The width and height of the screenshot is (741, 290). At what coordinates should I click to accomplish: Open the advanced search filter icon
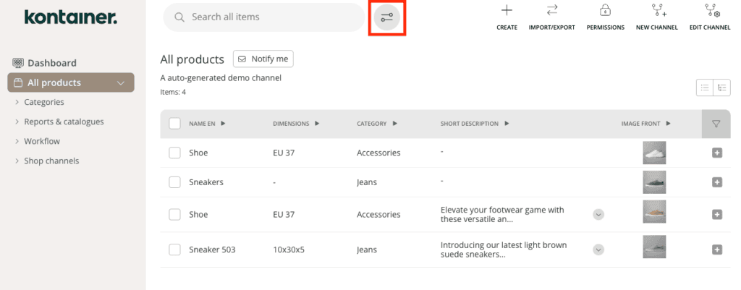[x=386, y=17]
